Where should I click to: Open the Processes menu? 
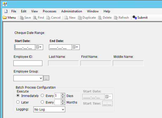pos(49,11)
